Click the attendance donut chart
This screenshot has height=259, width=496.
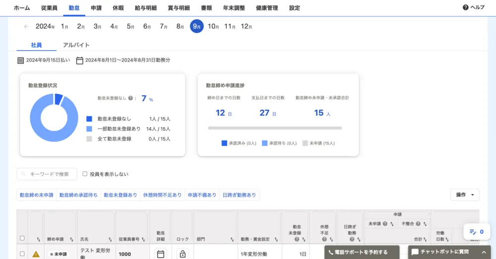point(54,117)
